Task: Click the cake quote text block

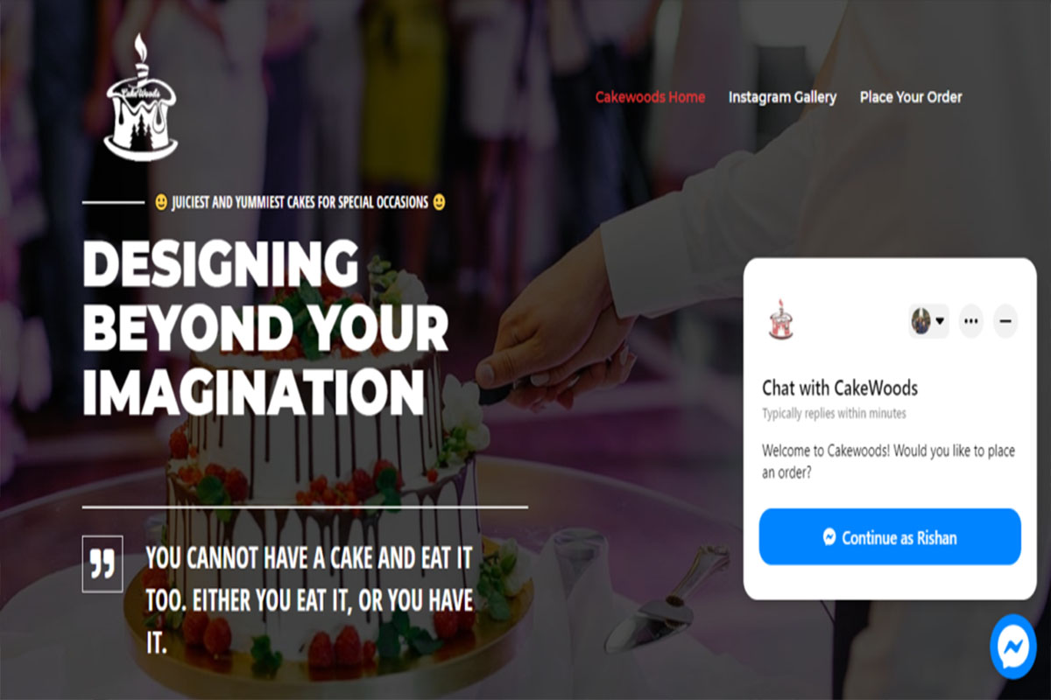Action: (x=311, y=602)
